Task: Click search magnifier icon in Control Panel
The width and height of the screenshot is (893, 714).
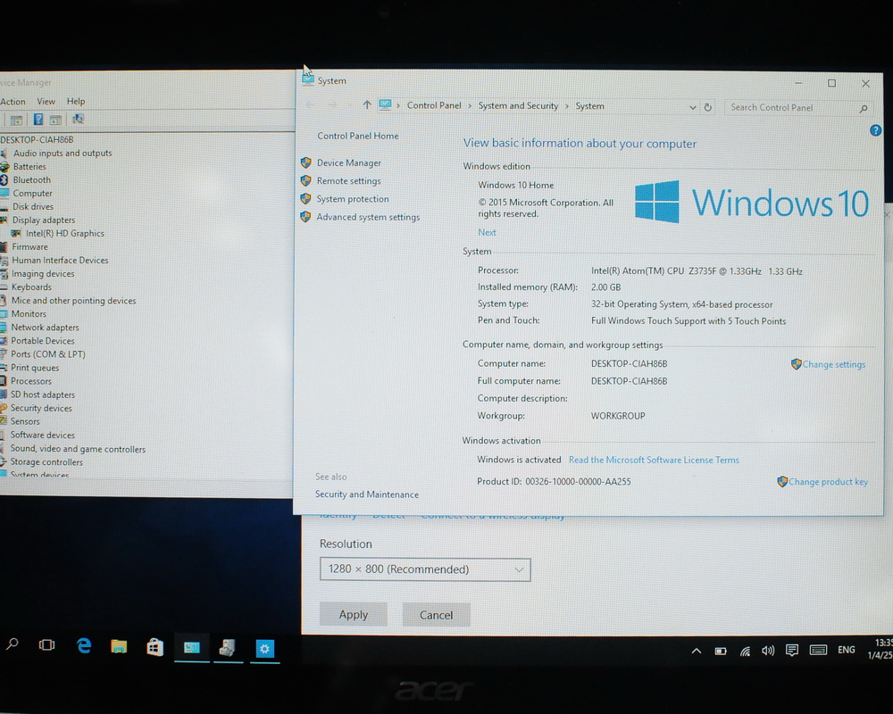Action: 864,108
